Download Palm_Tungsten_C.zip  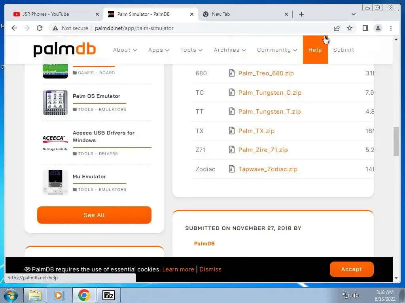(270, 92)
